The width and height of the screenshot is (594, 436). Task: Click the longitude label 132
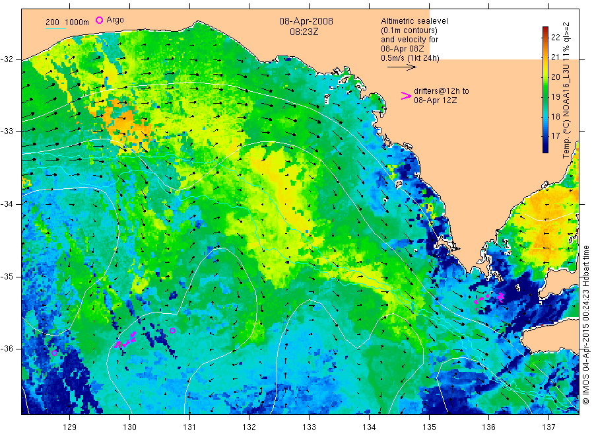(249, 427)
